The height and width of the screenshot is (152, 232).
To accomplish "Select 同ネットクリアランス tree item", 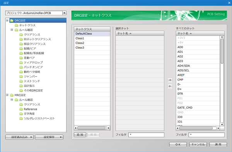I will point(37,39).
